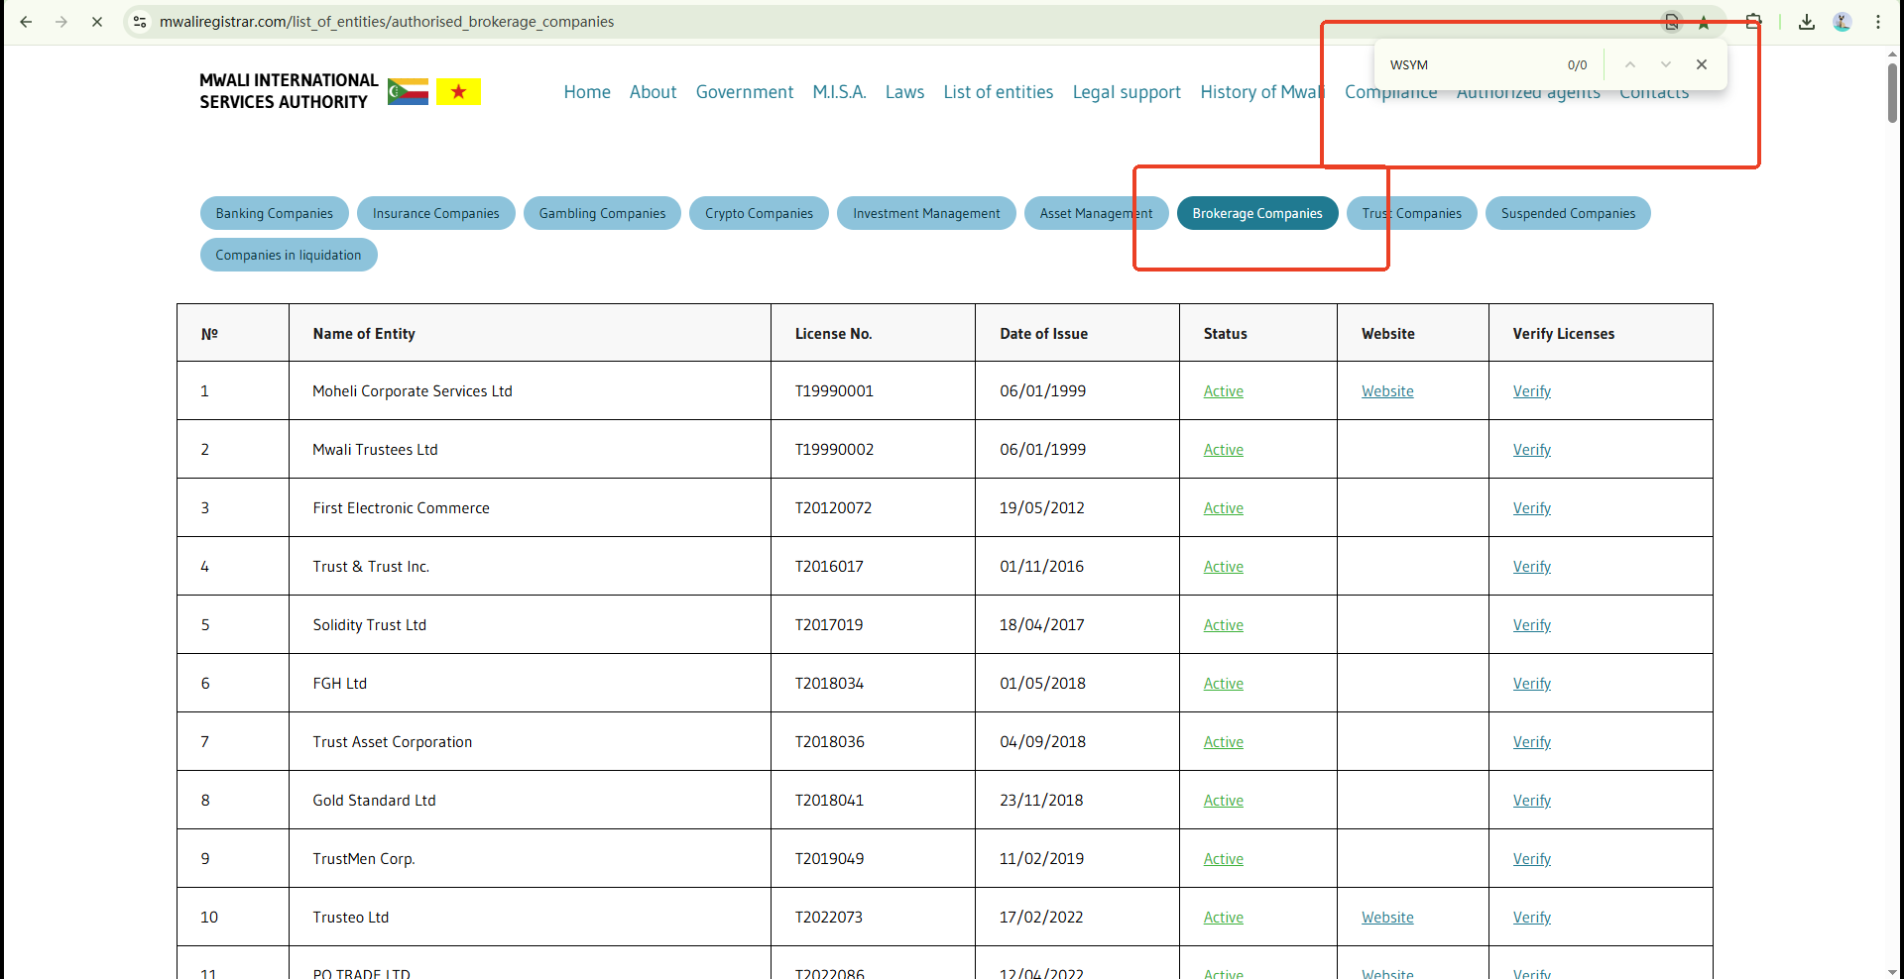The width and height of the screenshot is (1904, 979).
Task: Go to next find result arrow
Action: [x=1666, y=64]
